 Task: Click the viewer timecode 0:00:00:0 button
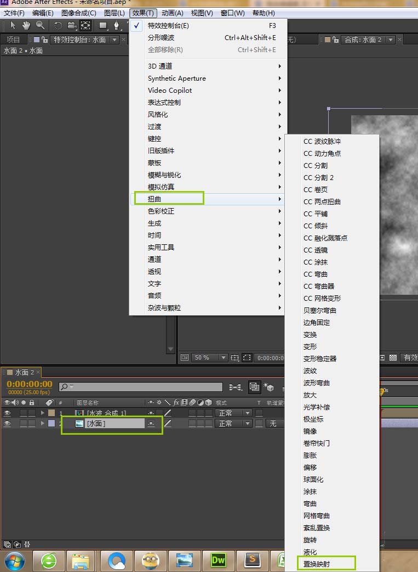pos(270,357)
